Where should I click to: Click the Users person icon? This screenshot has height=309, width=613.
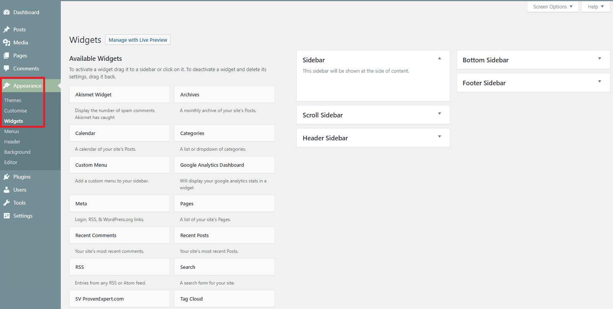(x=7, y=190)
